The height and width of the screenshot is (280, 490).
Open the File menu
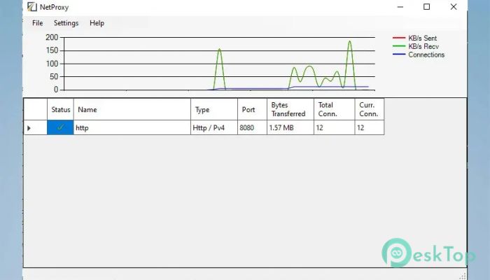click(x=38, y=23)
